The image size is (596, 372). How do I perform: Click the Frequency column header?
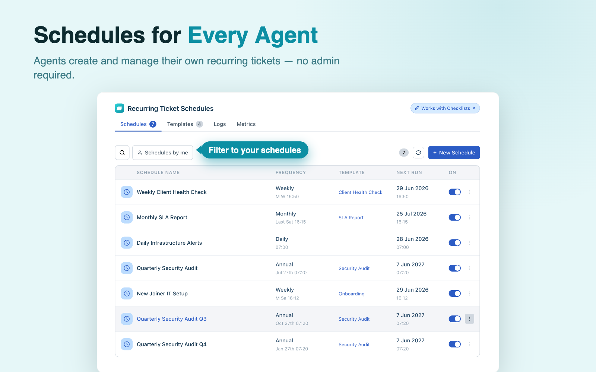291,173
